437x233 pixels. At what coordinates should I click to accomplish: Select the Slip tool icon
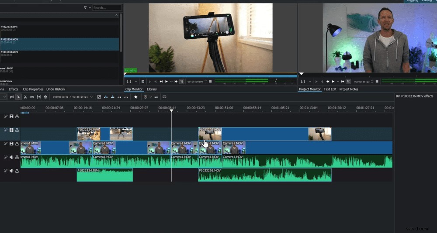pyautogui.click(x=39, y=97)
